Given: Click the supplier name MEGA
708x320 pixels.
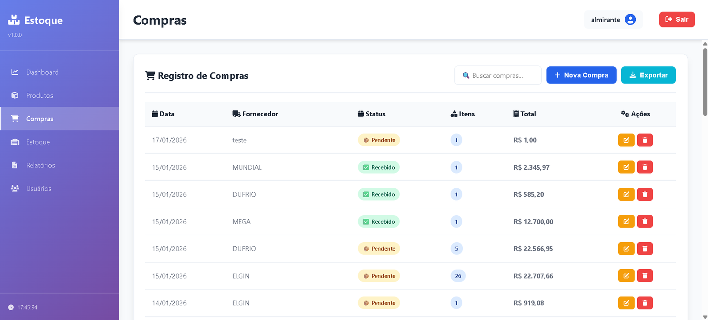Looking at the screenshot, I should (x=242, y=222).
